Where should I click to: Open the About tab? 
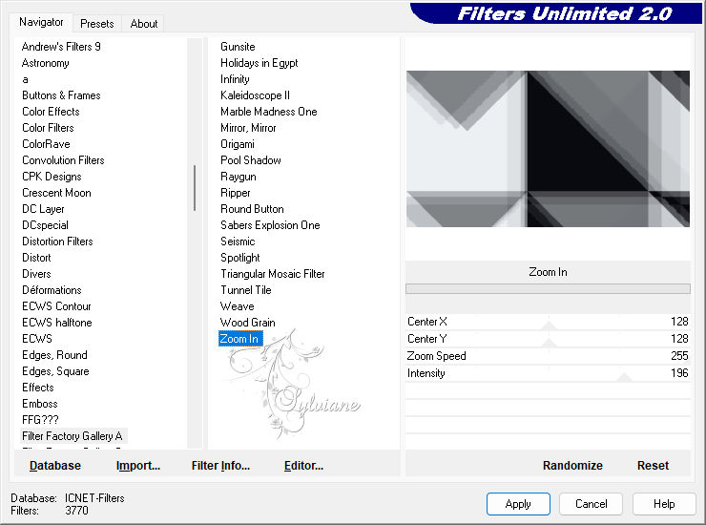point(144,24)
